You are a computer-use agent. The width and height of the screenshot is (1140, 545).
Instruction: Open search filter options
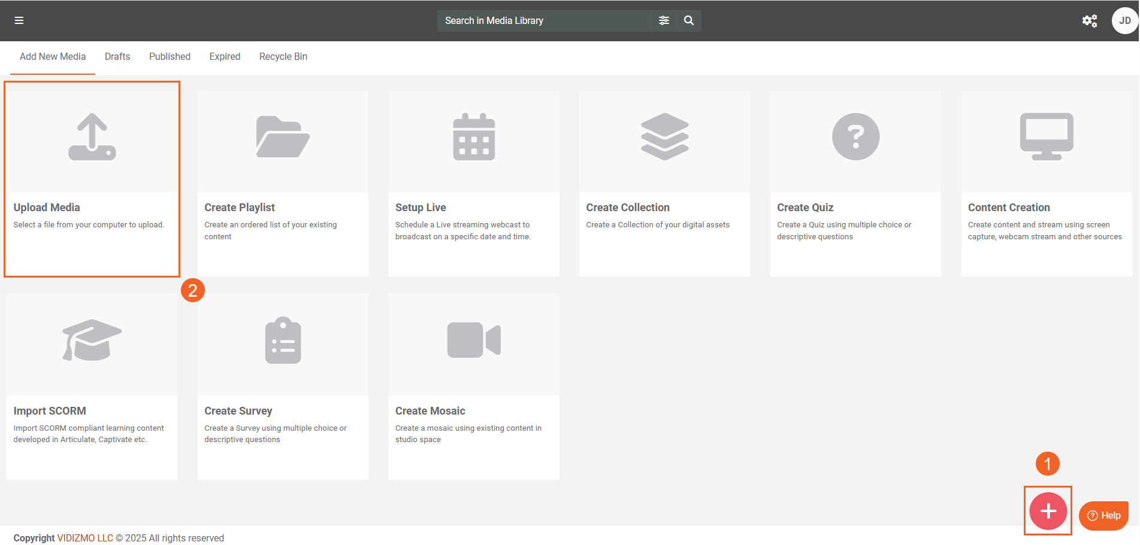[664, 20]
